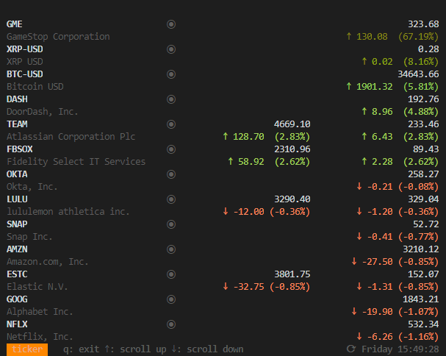Select the orange ticker tab
446x356 pixels.
tap(27, 349)
